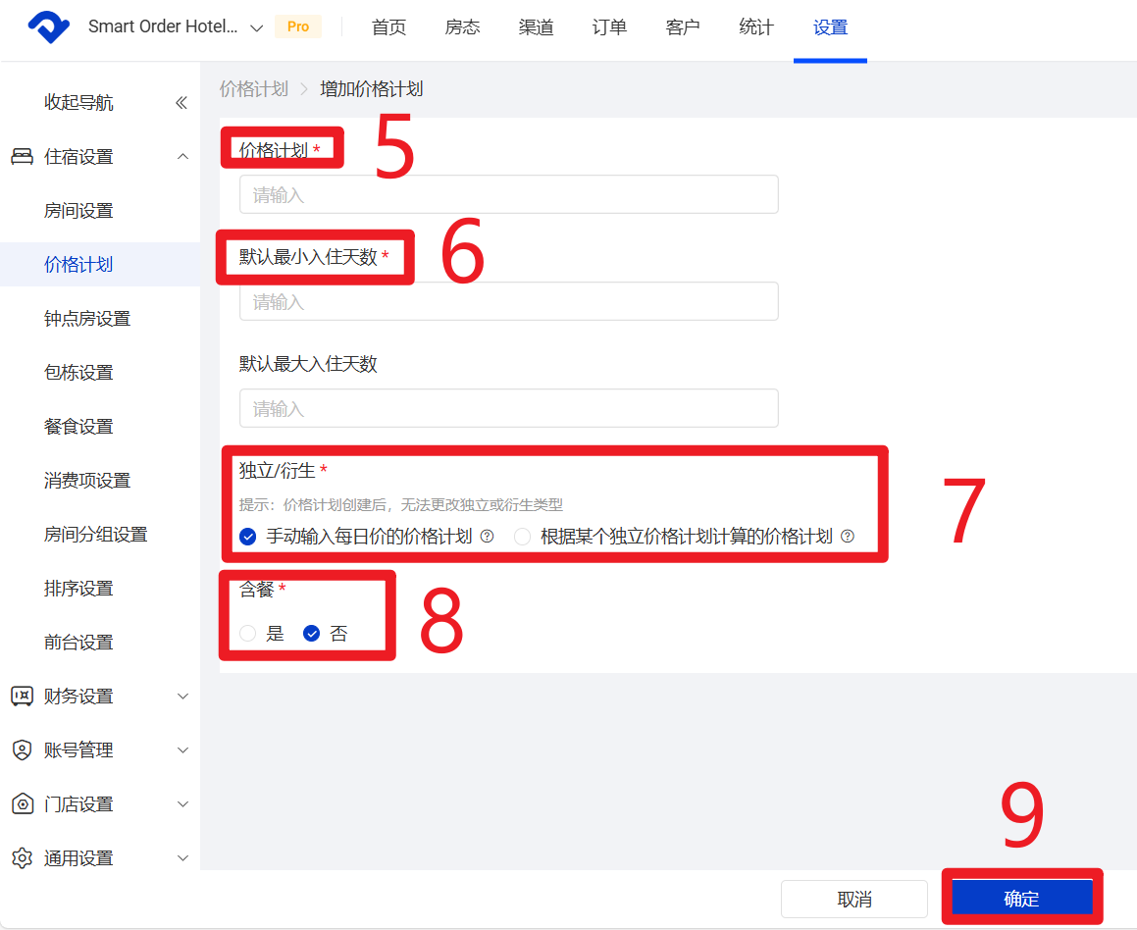Click the 门店设置 store icon

tap(22, 804)
